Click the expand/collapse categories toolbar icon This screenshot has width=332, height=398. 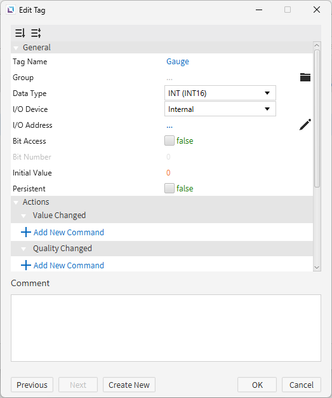click(x=36, y=33)
